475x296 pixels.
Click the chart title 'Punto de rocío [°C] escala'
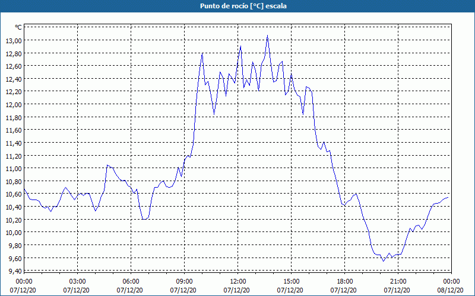click(x=243, y=6)
